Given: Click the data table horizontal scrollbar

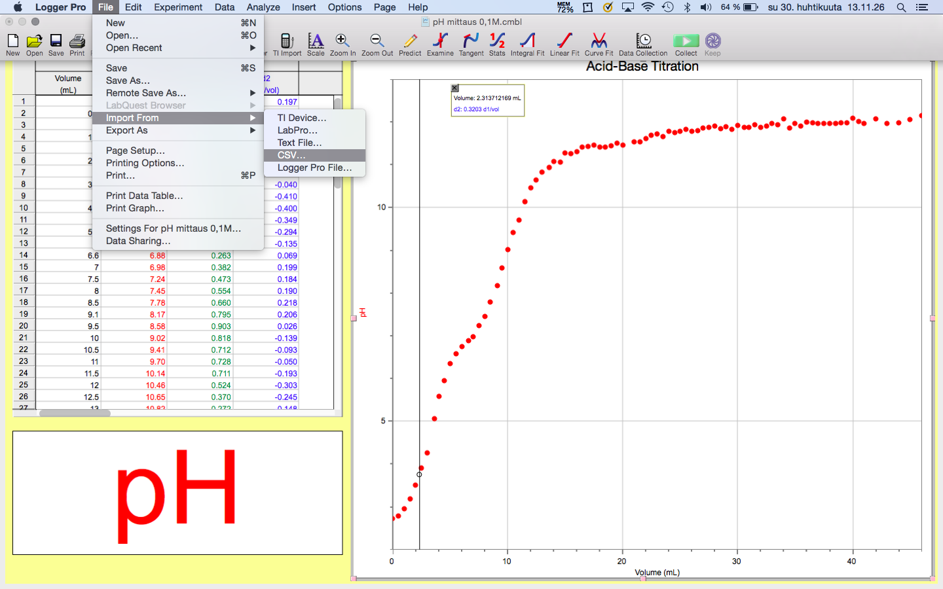Looking at the screenshot, I should (75, 413).
